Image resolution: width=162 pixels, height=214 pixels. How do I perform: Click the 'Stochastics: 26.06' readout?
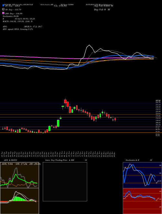point(11,16)
